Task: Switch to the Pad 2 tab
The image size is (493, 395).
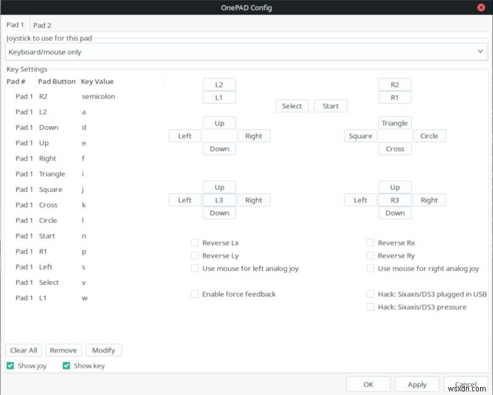Action: pos(42,25)
